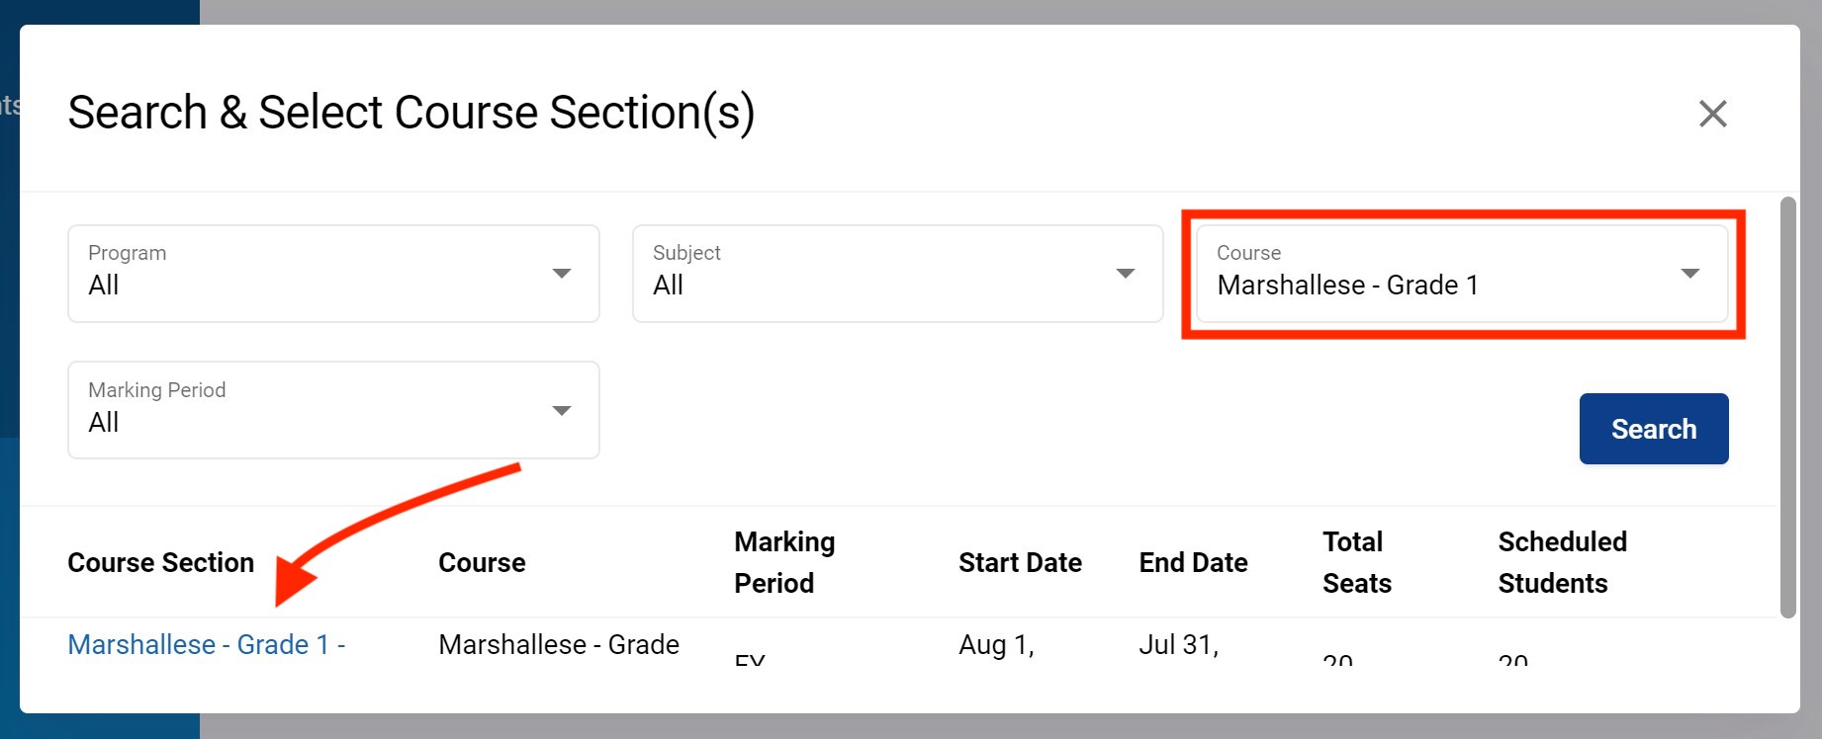Open the Marshallese - Grade 1 course section link
The height and width of the screenshot is (739, 1822).
tap(206, 645)
